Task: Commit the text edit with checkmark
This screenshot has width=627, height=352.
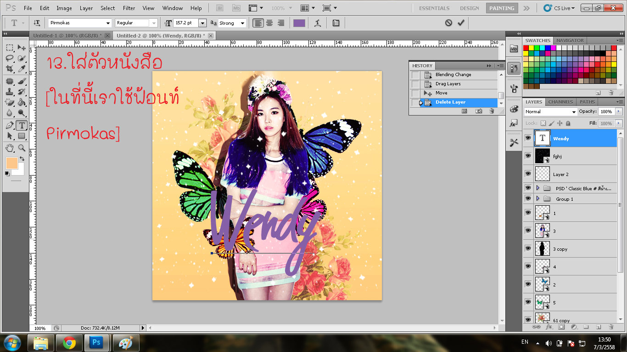Action: tap(461, 22)
